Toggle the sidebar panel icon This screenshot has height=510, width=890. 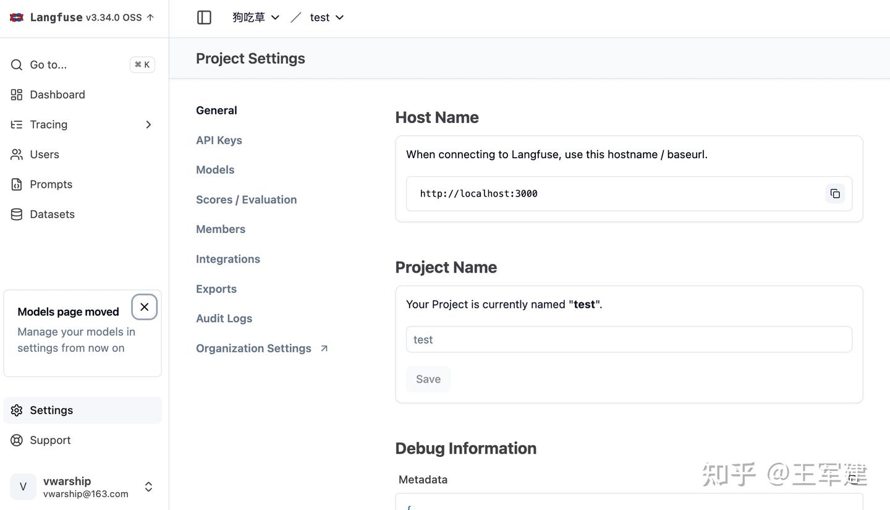pyautogui.click(x=204, y=17)
